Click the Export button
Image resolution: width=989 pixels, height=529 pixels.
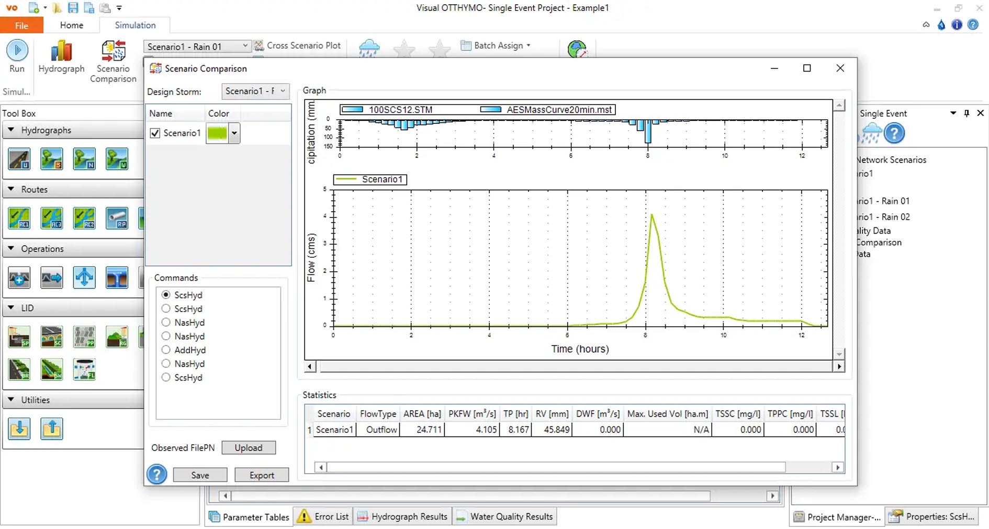[x=262, y=475]
